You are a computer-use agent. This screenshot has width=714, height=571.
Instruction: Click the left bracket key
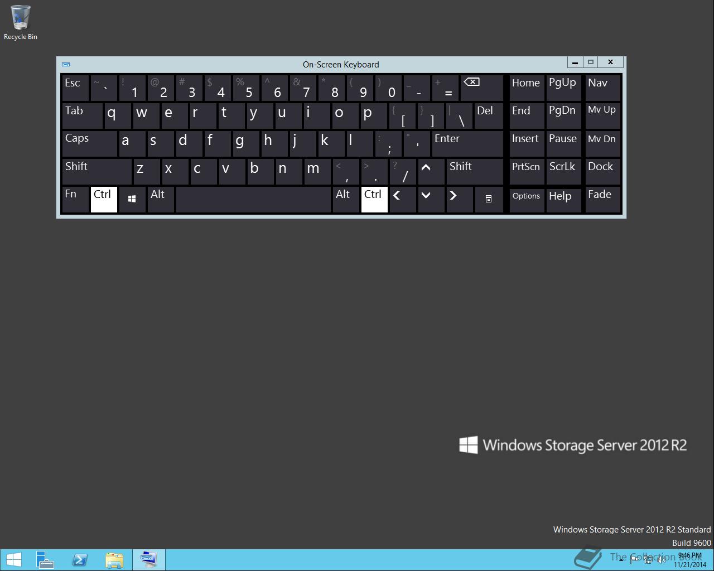point(403,116)
